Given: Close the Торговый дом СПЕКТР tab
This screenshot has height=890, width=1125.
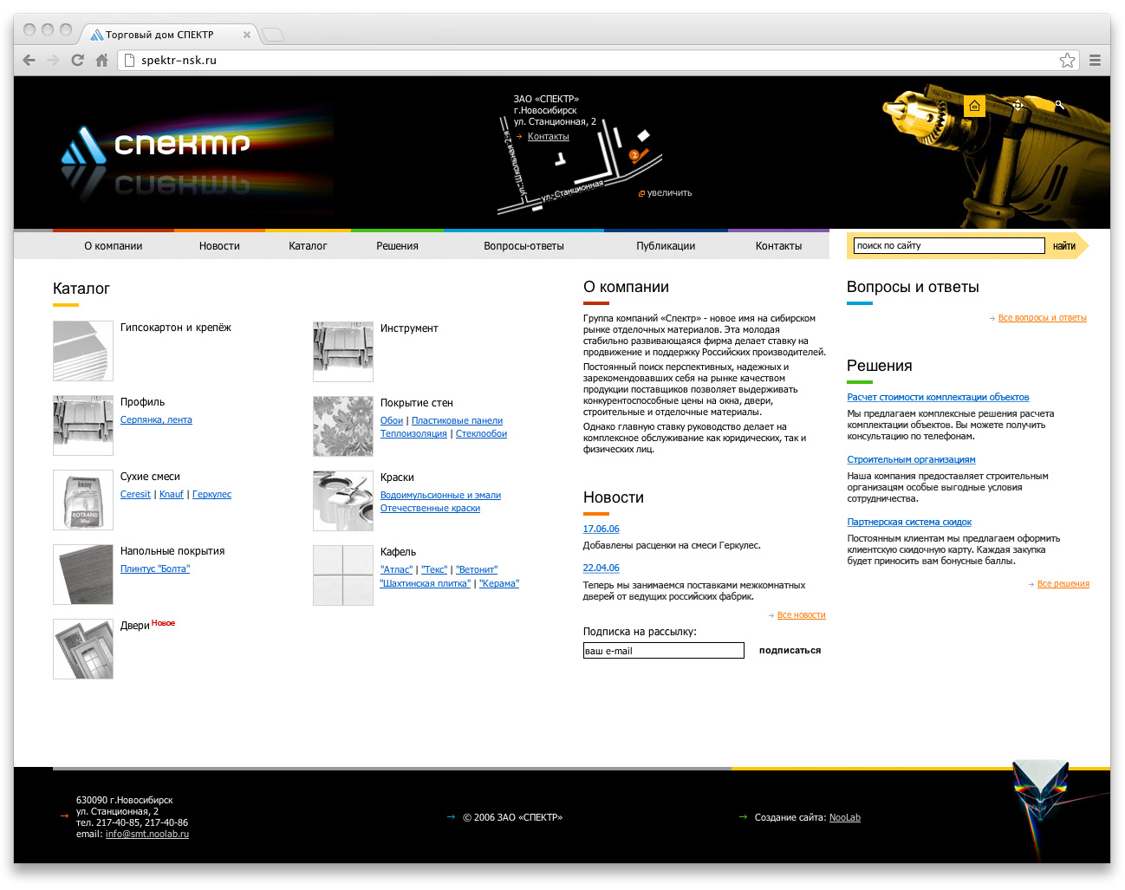Looking at the screenshot, I should point(247,35).
